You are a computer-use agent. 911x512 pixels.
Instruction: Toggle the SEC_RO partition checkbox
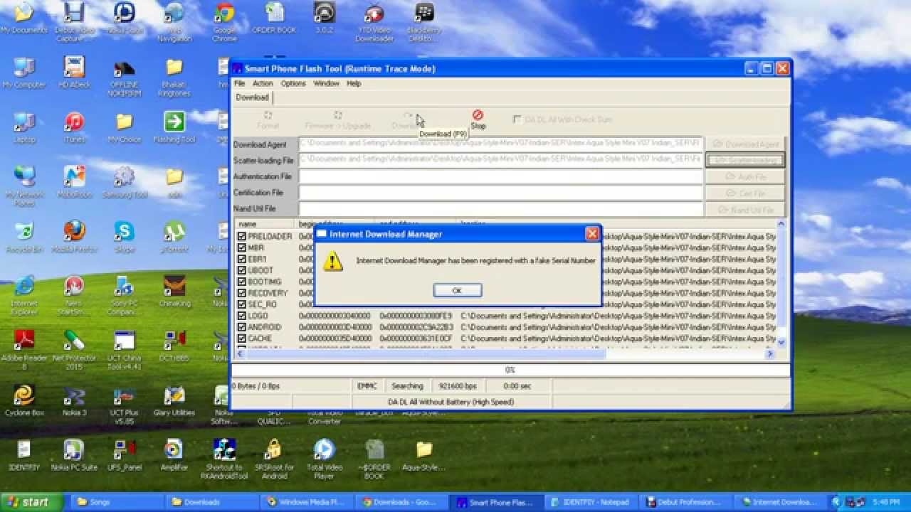coord(242,304)
